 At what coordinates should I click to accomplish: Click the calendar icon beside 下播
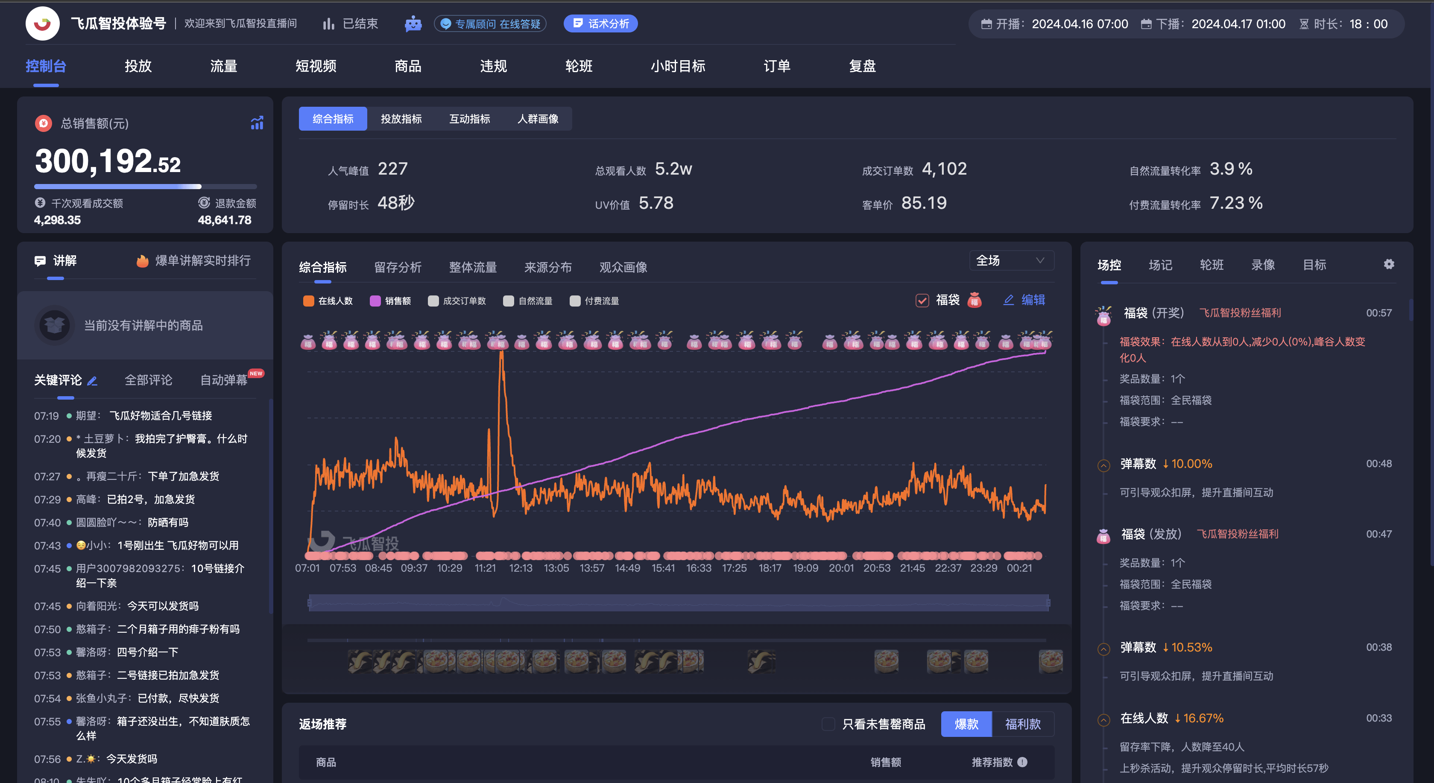(1146, 24)
